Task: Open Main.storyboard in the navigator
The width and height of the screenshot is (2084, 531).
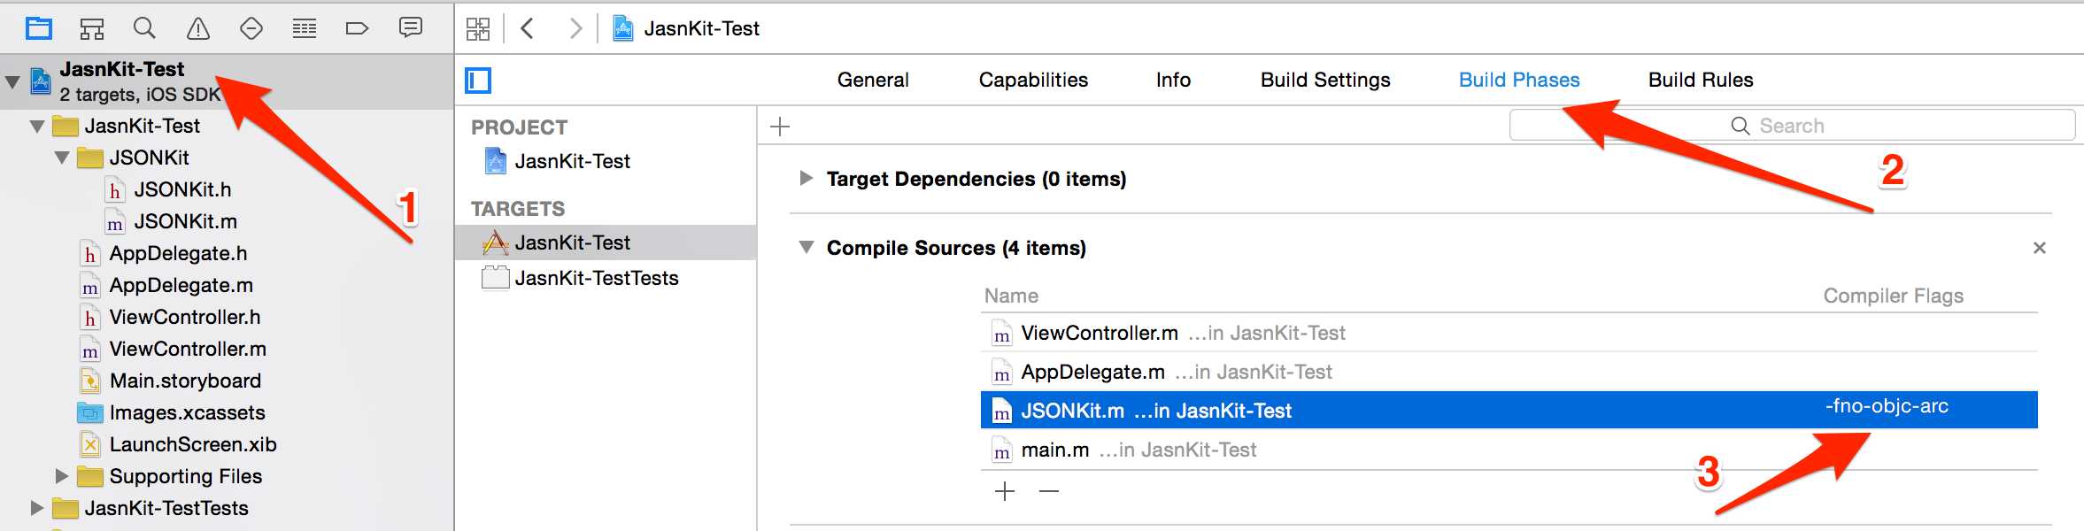Action: click(x=185, y=381)
